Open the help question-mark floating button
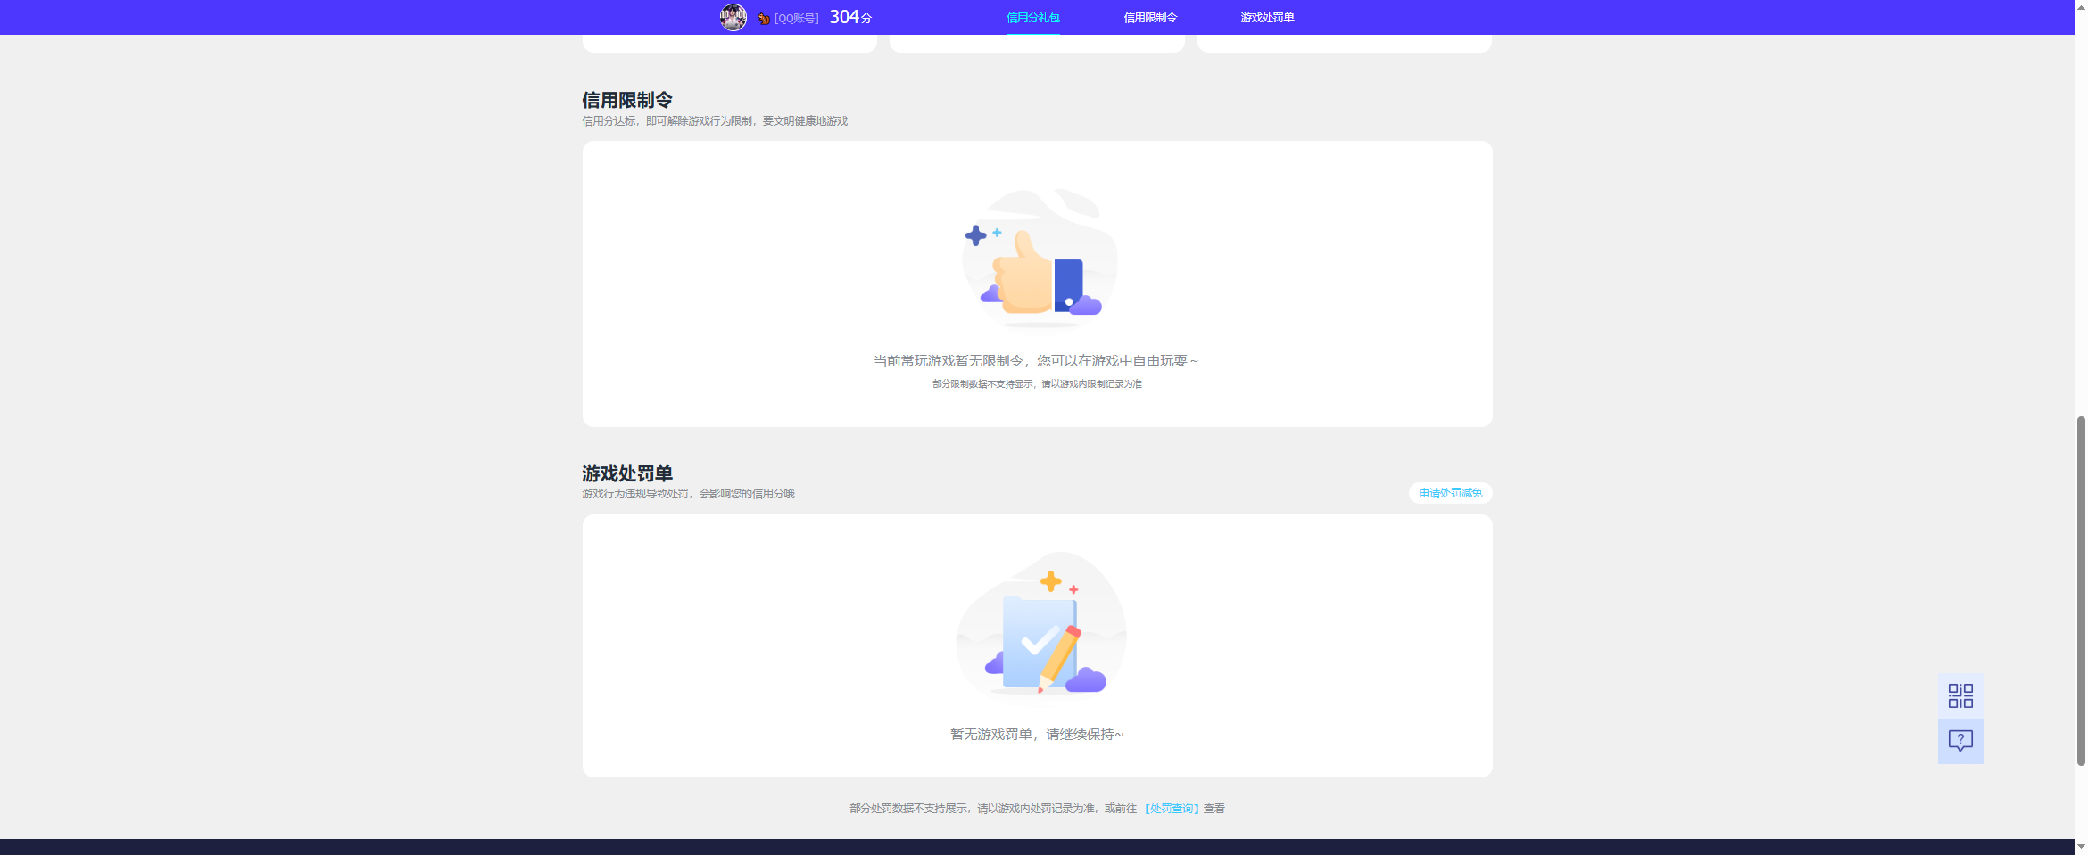 point(1960,741)
